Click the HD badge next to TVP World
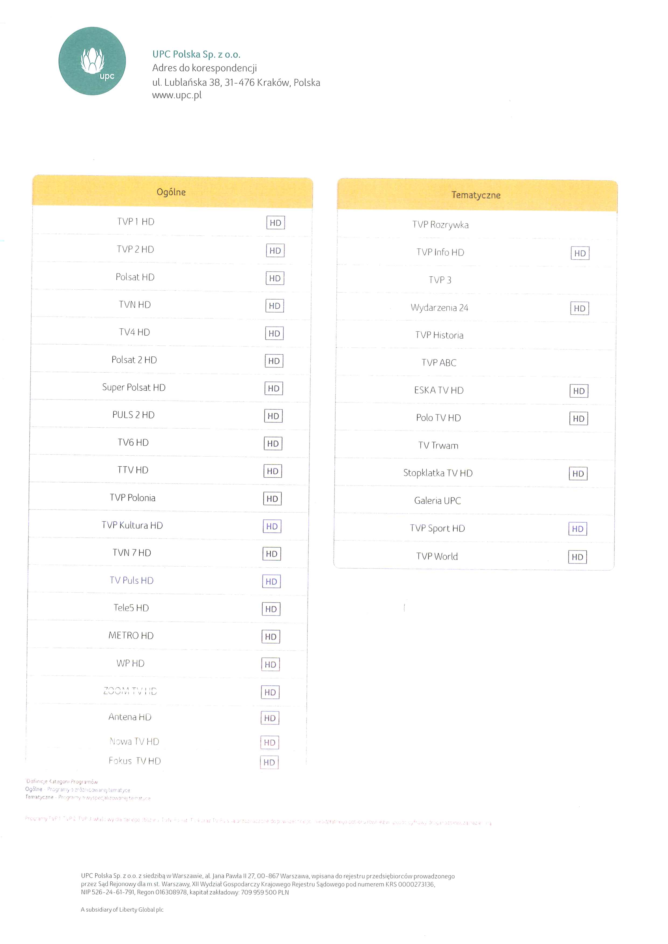Image resolution: width=668 pixels, height=944 pixels. [577, 557]
